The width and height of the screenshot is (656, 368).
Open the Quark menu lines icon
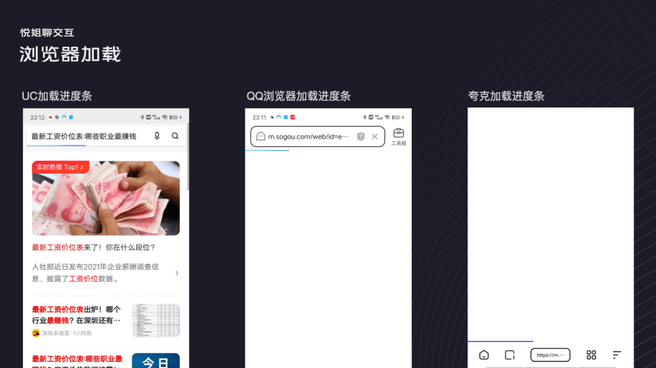[x=617, y=355]
